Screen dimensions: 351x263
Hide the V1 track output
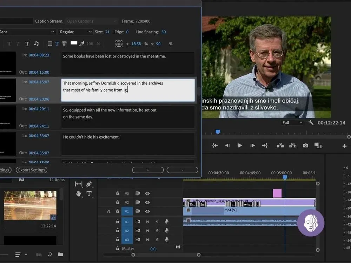pos(147,211)
